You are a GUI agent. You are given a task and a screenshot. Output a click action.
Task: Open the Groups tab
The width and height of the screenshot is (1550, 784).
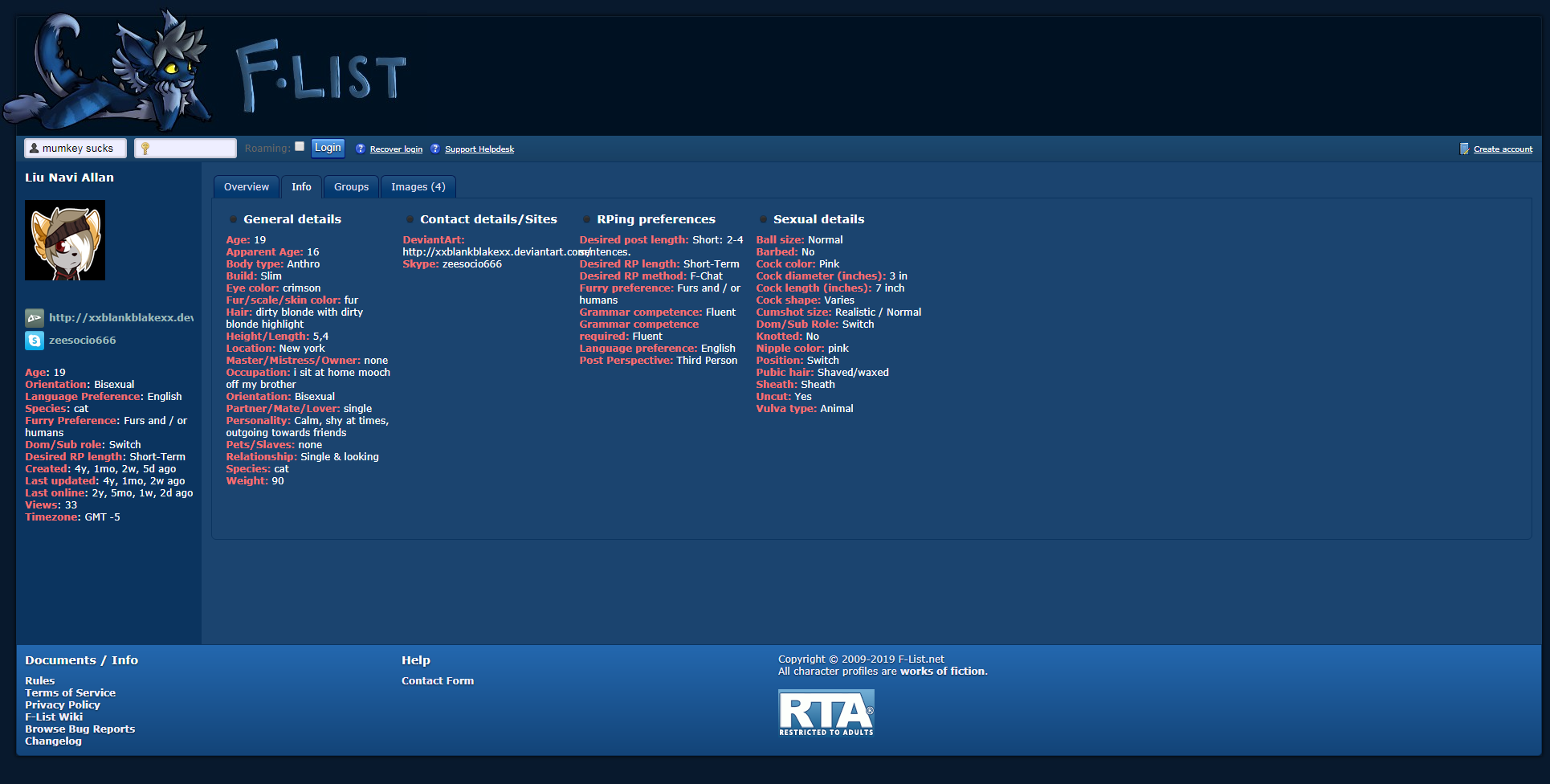pos(352,187)
